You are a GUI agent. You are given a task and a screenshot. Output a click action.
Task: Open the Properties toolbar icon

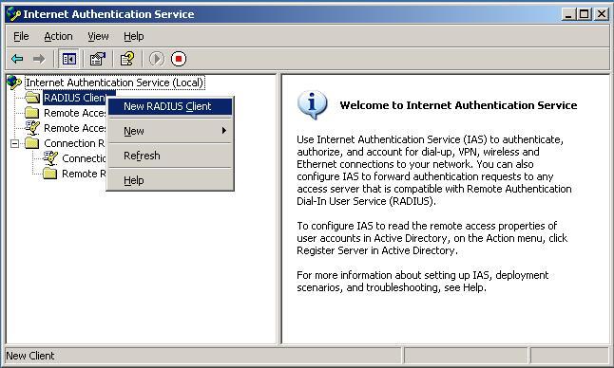(x=98, y=59)
